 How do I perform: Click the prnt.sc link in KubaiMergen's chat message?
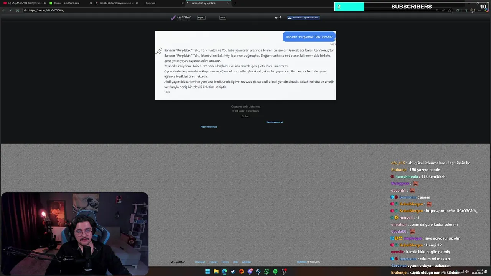[x=451, y=211]
